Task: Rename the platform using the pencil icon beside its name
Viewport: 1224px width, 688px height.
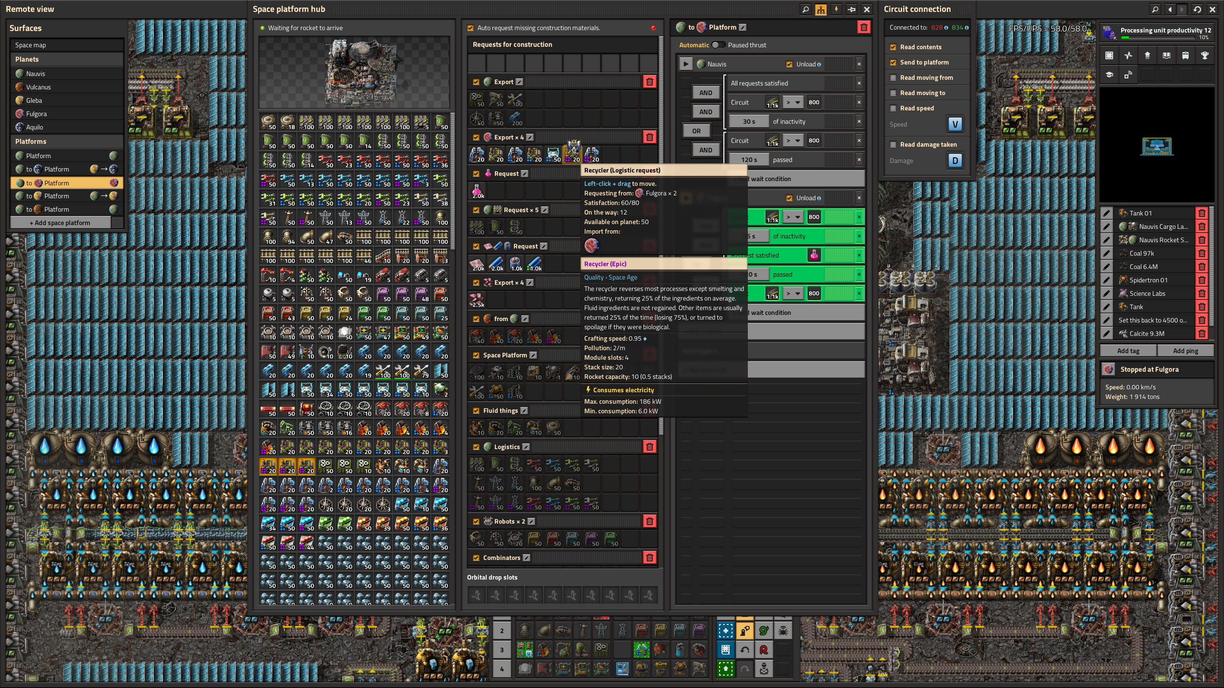Action: tap(743, 27)
